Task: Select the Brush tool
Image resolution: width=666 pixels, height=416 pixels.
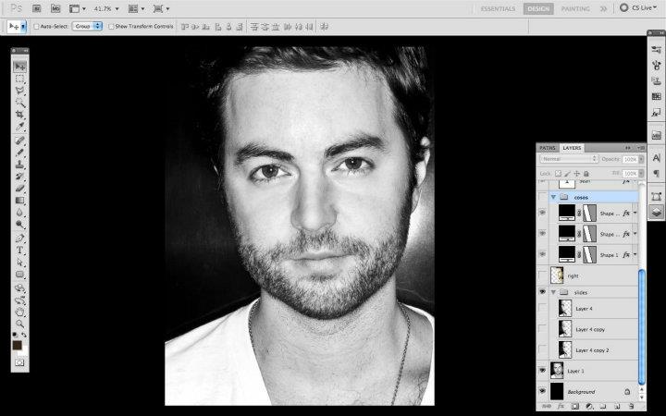Action: (19, 153)
